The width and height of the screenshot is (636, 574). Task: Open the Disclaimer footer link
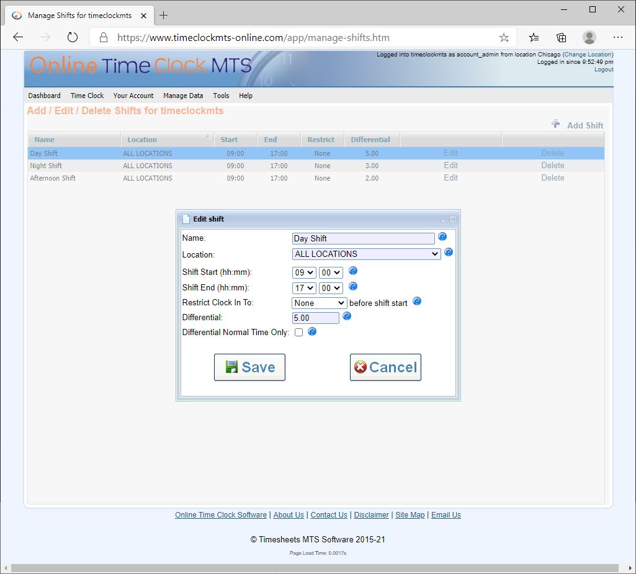(x=371, y=515)
